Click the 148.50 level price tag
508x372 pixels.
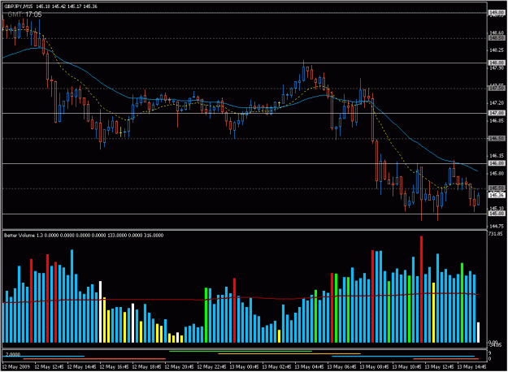(x=497, y=38)
